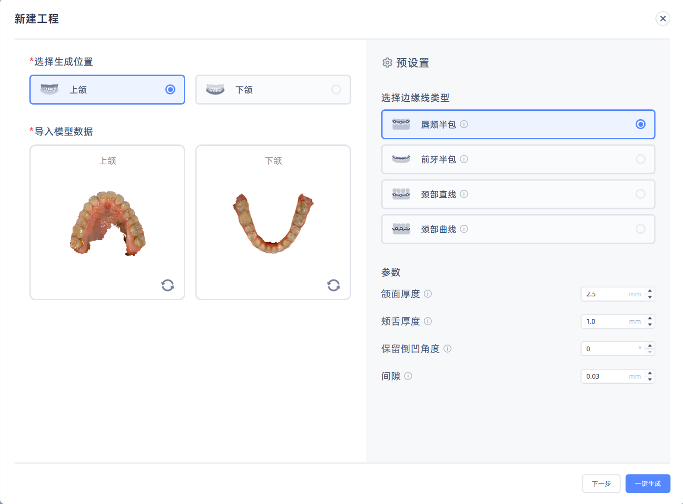
Task: Click the 下颌 model thumbnail
Action: (x=273, y=223)
